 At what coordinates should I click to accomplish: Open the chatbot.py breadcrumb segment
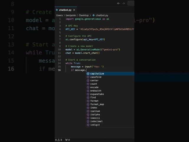click(102, 15)
